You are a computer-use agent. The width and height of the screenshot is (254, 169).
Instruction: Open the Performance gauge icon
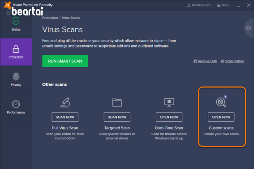point(16,104)
